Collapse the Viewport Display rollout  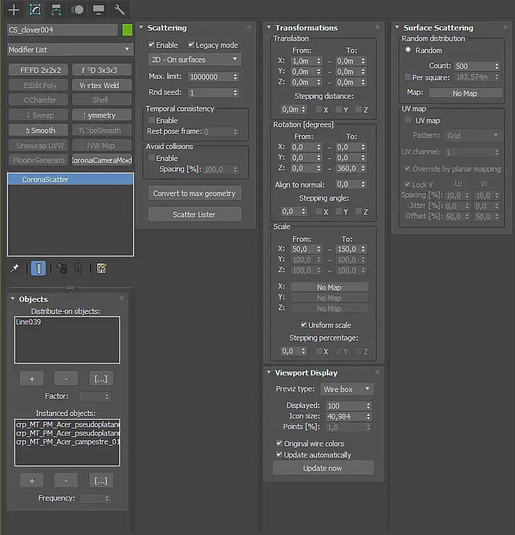(x=269, y=372)
